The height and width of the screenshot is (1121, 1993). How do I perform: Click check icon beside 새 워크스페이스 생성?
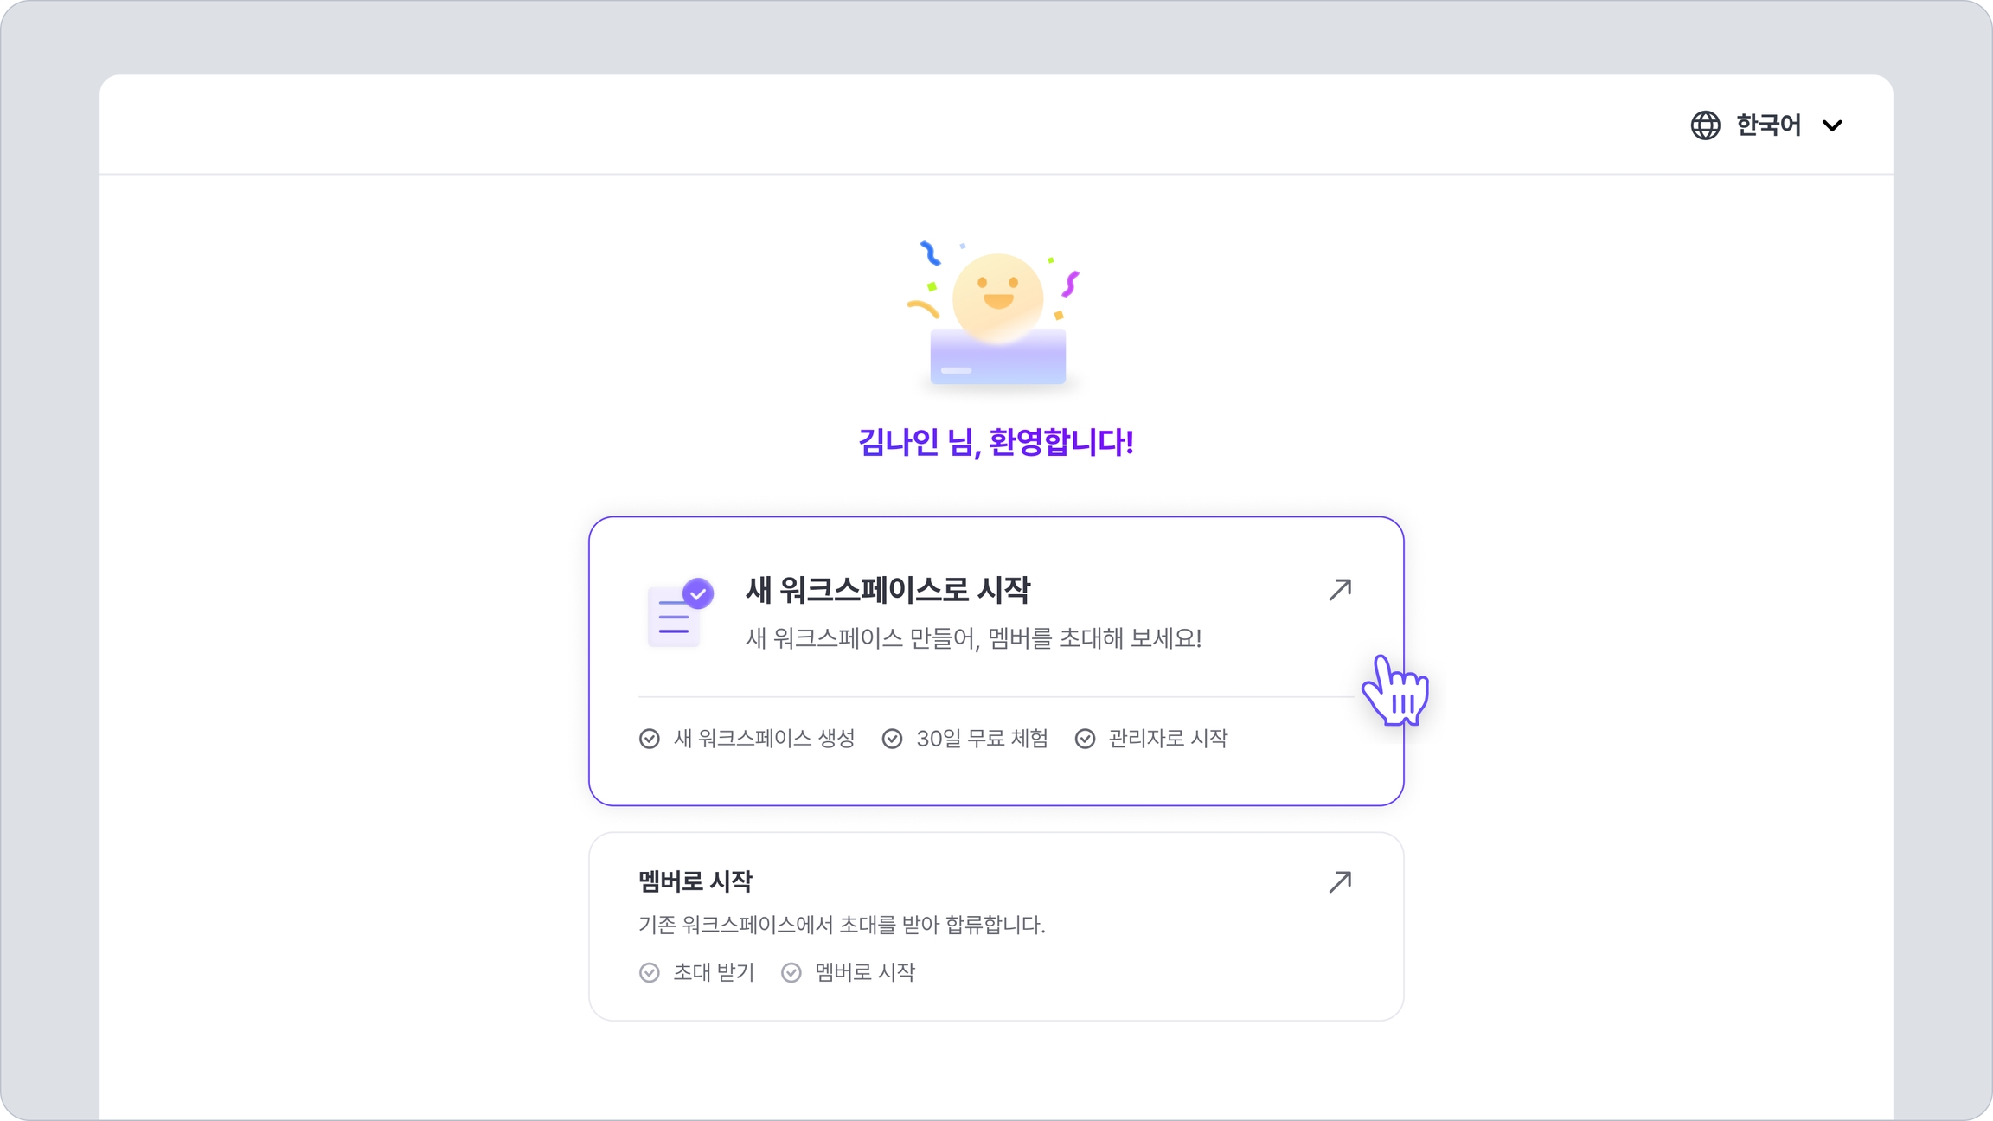[650, 739]
